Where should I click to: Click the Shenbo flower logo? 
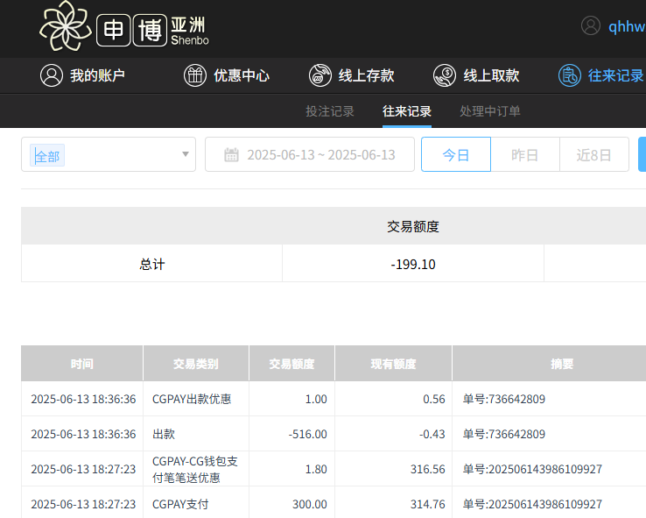pyautogui.click(x=67, y=26)
